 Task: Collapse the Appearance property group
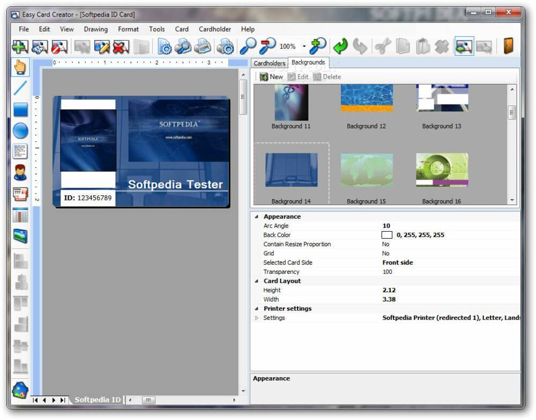coord(256,217)
